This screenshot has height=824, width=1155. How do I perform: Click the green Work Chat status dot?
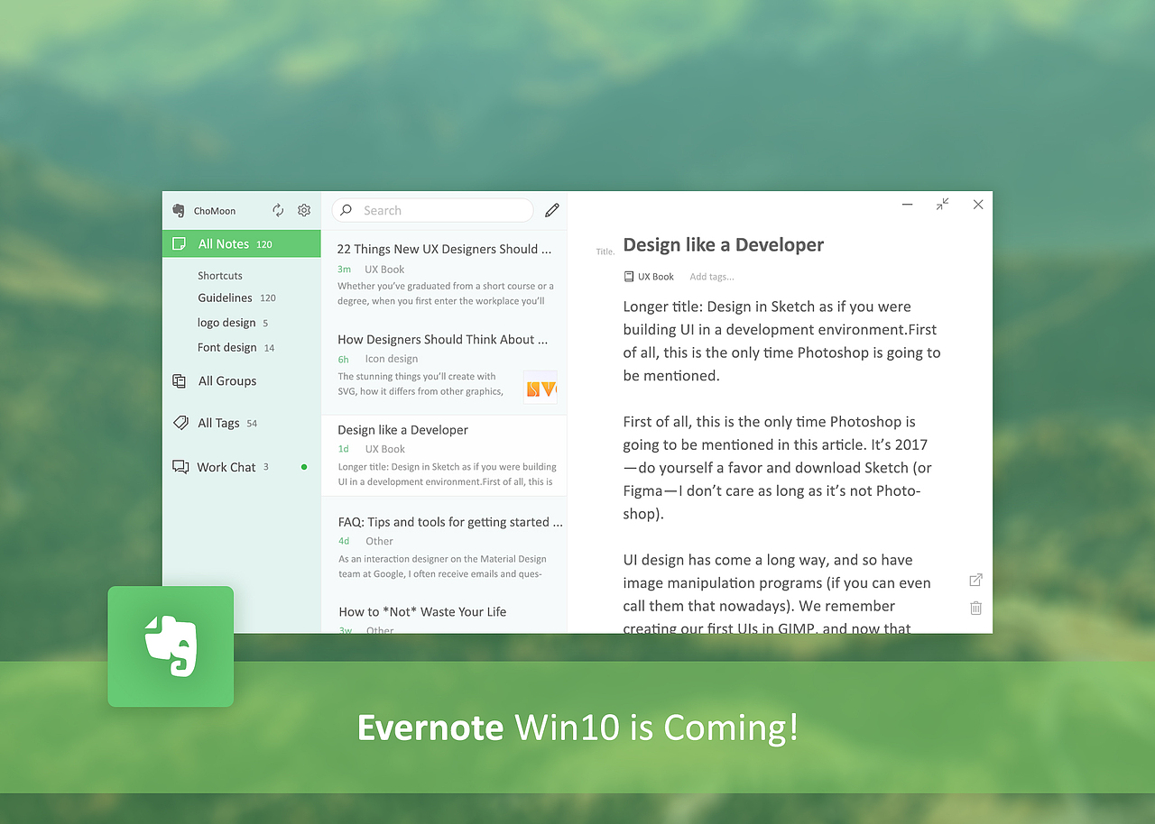click(304, 467)
